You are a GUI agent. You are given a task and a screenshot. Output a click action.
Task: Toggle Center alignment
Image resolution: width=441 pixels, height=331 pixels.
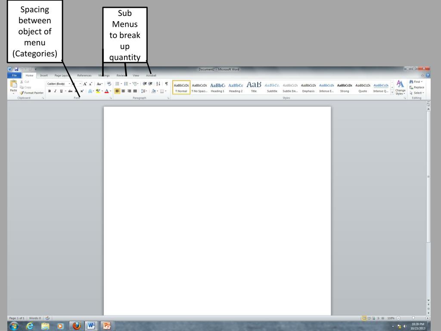(x=123, y=91)
